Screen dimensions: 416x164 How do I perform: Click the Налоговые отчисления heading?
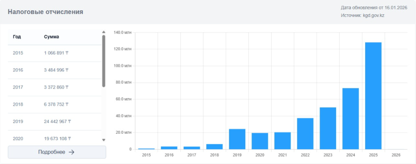46,12
